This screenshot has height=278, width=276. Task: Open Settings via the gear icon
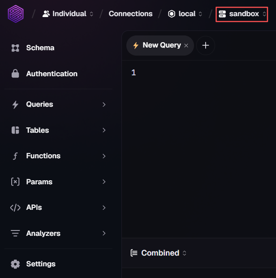coord(15,264)
